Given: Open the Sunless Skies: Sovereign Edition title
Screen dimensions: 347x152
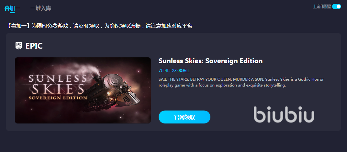Looking at the screenshot, I should 210,61.
